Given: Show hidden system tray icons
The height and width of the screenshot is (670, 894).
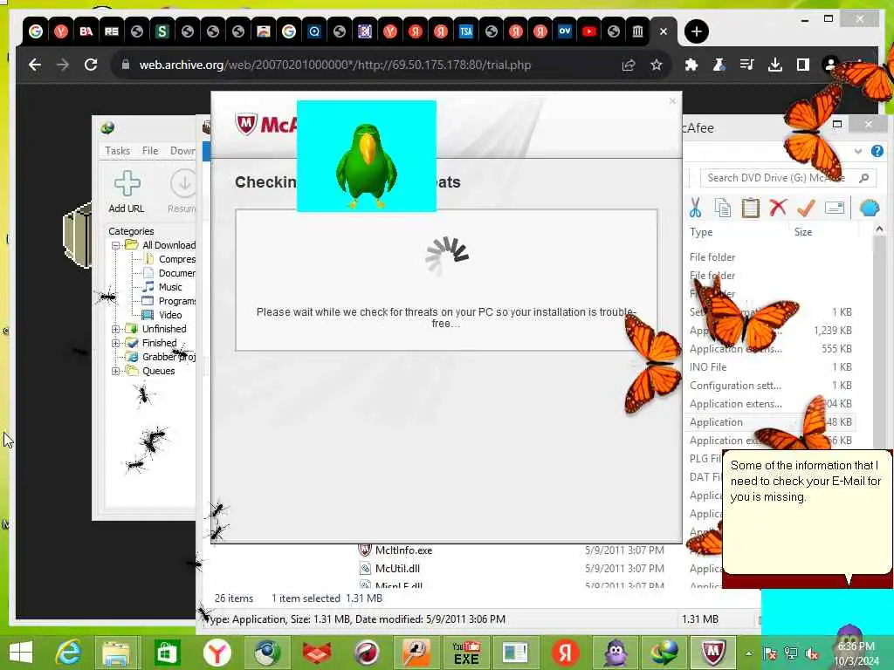Looking at the screenshot, I should click(x=748, y=653).
